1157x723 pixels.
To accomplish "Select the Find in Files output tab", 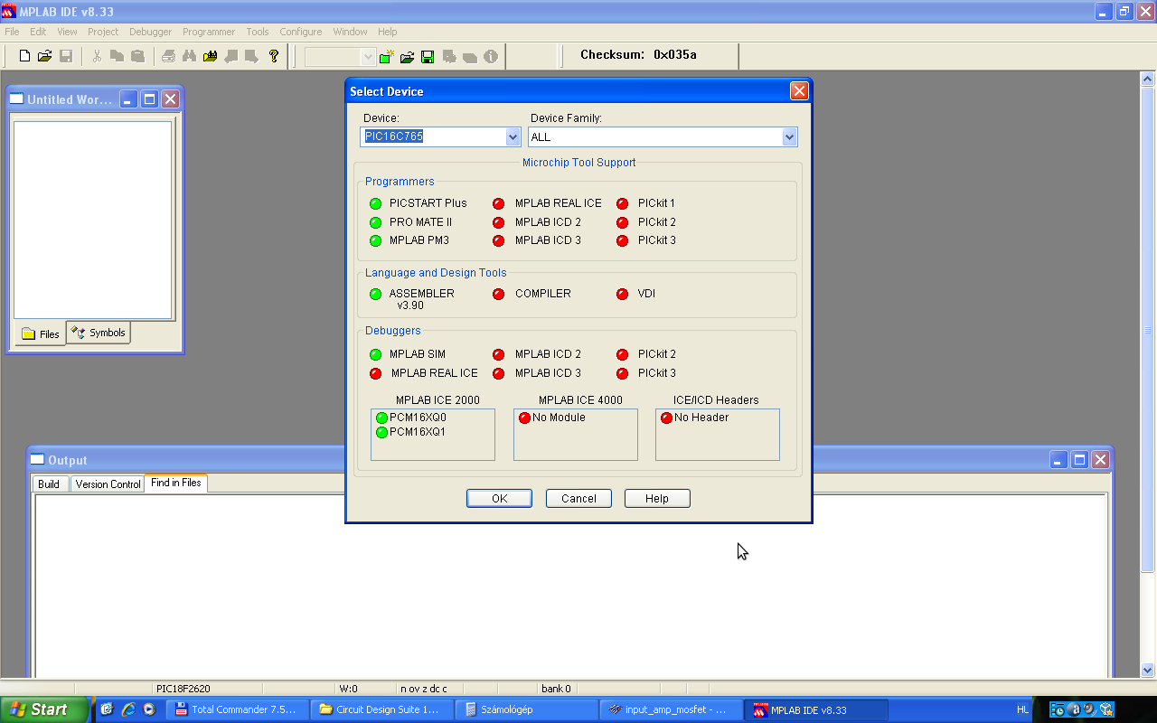I will tap(176, 483).
